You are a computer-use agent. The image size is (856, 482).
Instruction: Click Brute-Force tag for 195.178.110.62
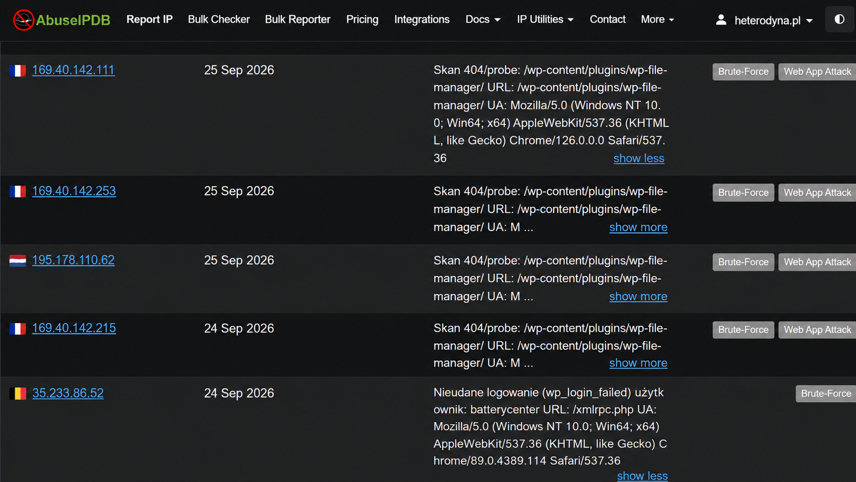[x=743, y=262]
